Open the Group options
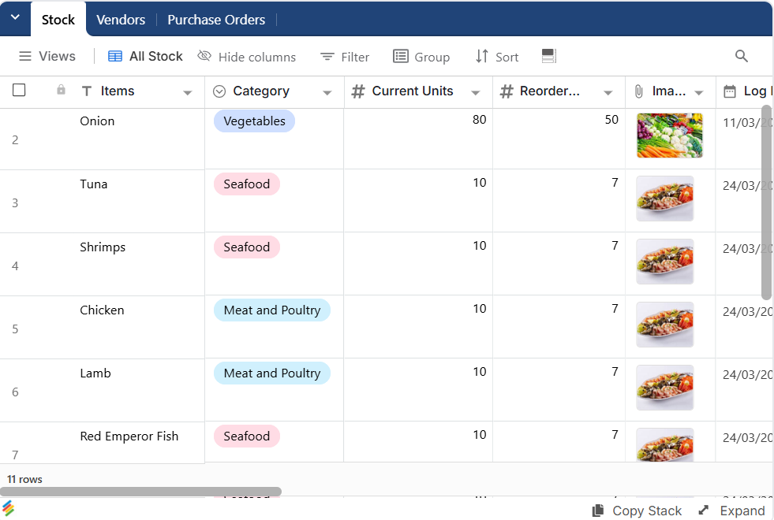 pos(421,57)
